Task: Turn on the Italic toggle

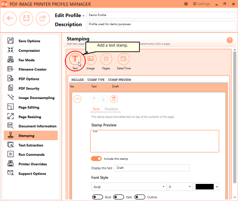Action: (119, 197)
